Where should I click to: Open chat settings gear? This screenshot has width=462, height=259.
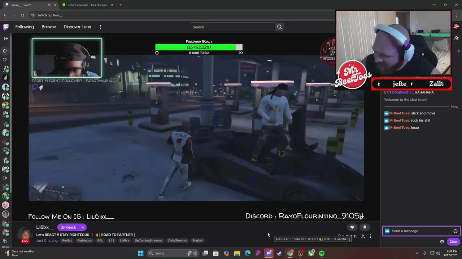point(442,242)
